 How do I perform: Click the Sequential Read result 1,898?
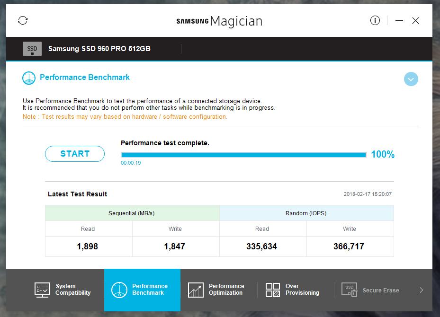88,247
